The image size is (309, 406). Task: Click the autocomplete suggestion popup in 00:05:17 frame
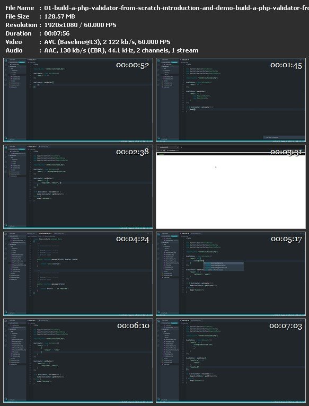[x=224, y=267]
